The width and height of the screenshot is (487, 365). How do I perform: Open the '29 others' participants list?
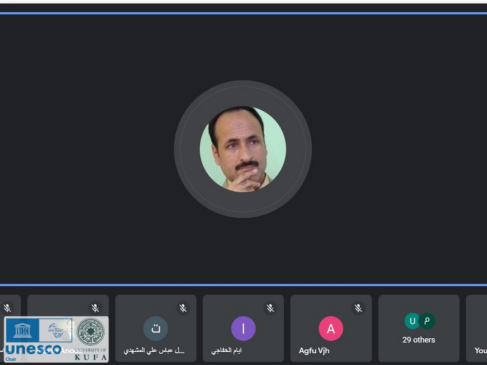(419, 340)
